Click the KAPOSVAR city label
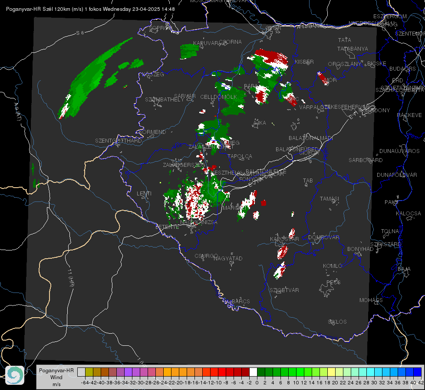Image resolution: width=425 pixels, height=390 pixels. pyautogui.click(x=284, y=239)
